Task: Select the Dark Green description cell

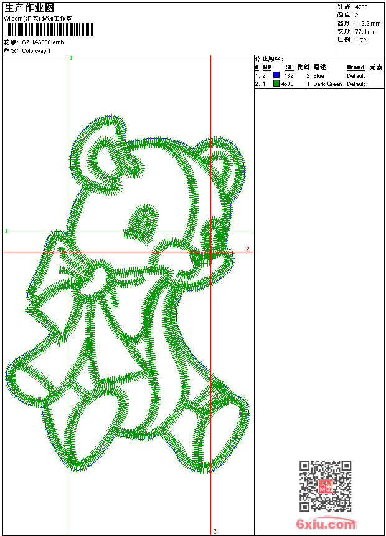Action: 327,84
